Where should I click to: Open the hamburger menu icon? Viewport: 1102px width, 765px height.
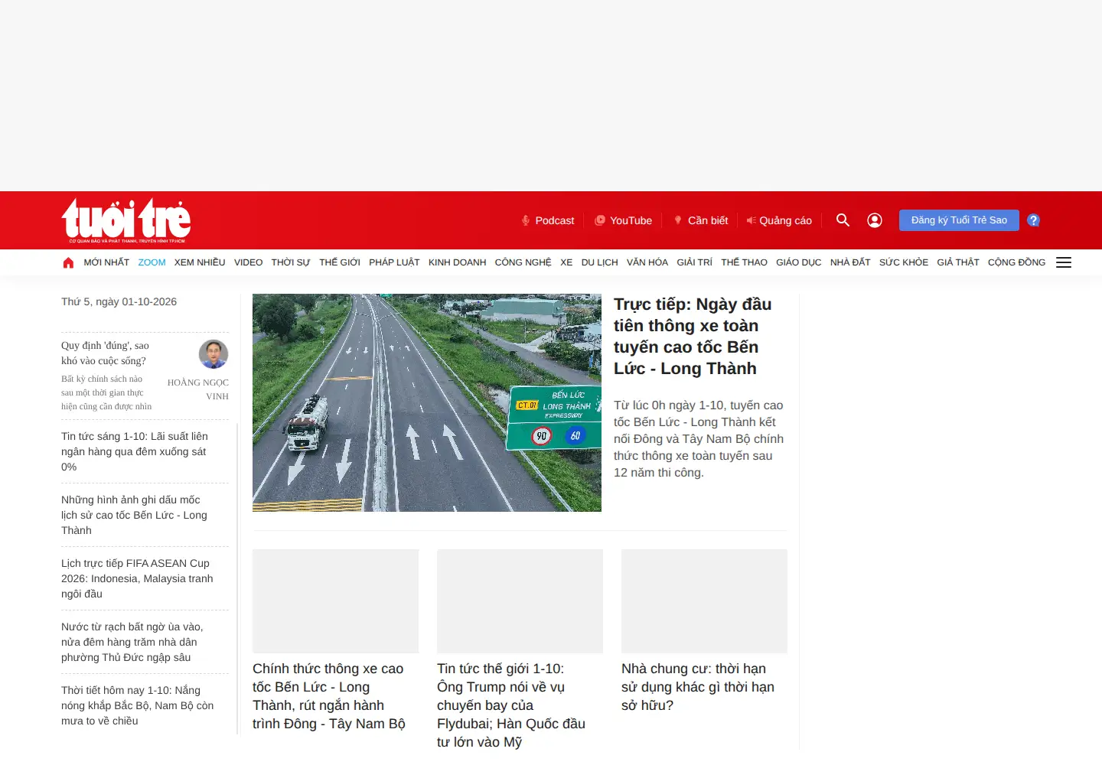(1064, 262)
